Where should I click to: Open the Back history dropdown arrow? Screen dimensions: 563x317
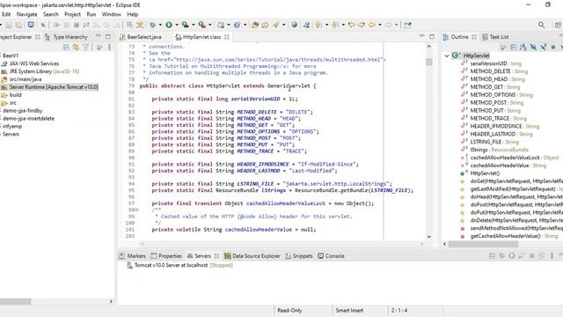(x=379, y=25)
